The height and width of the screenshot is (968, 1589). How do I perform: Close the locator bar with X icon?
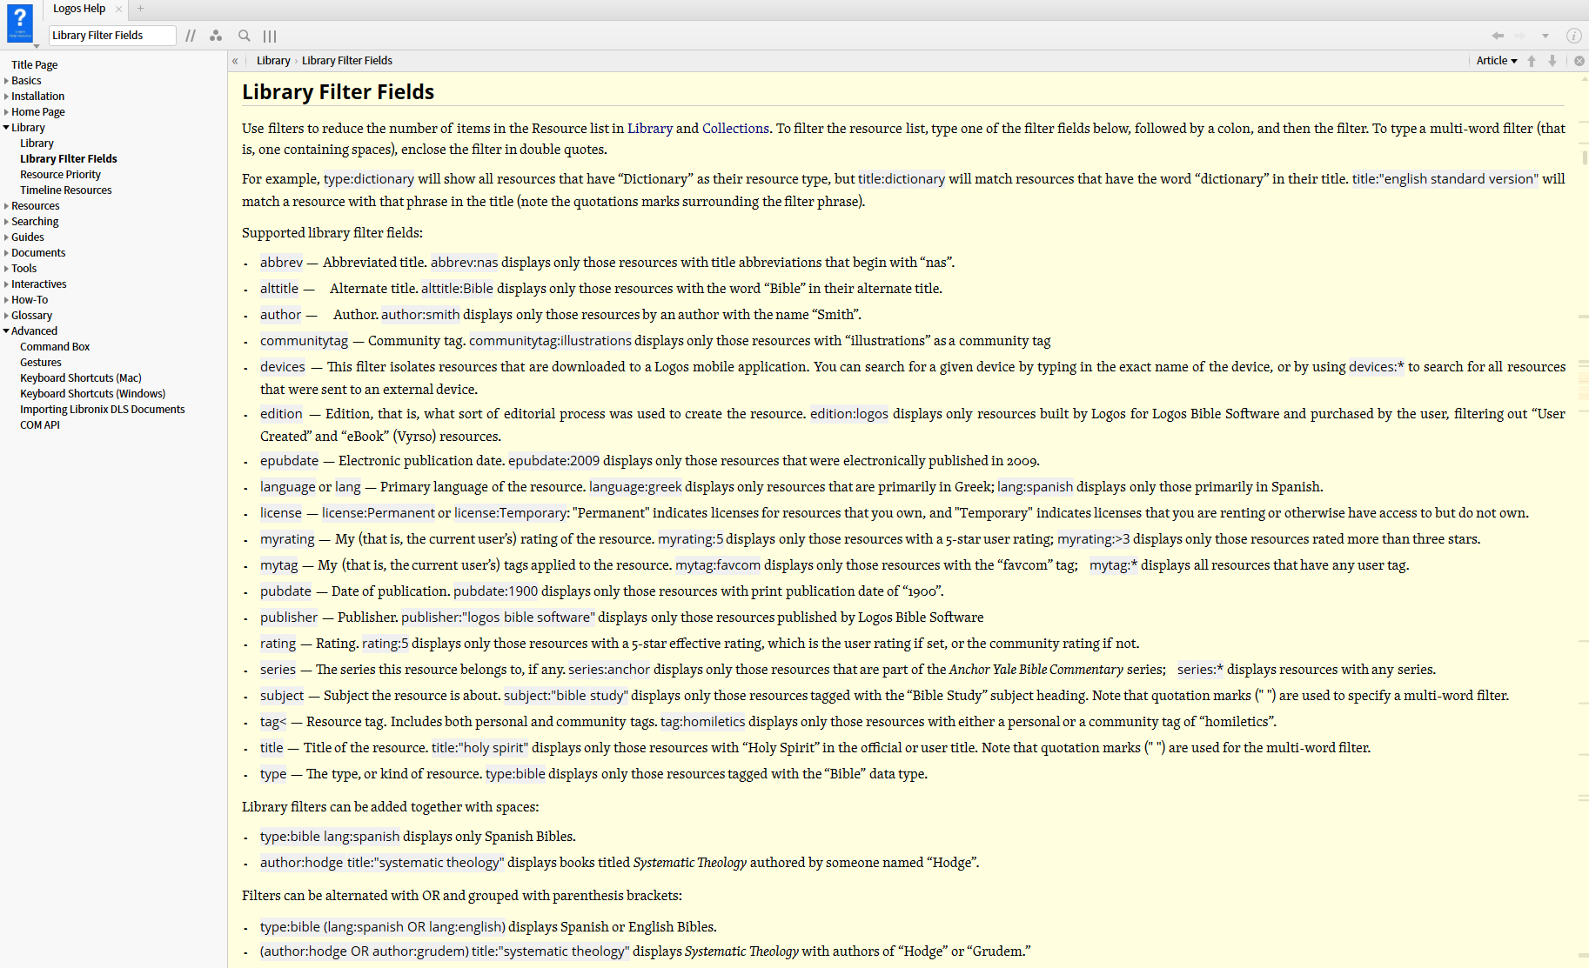(x=1579, y=61)
